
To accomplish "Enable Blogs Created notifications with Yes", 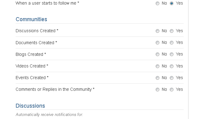I will [x=172, y=54].
